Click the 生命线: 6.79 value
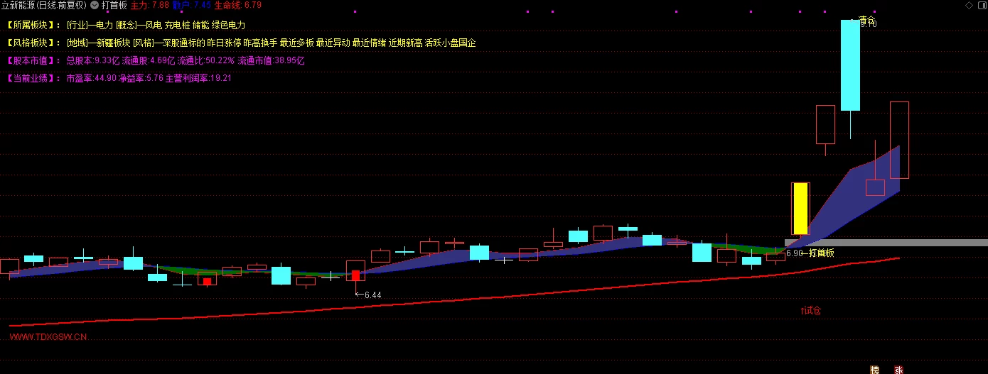Viewport: 988px width, 374px height. [238, 5]
